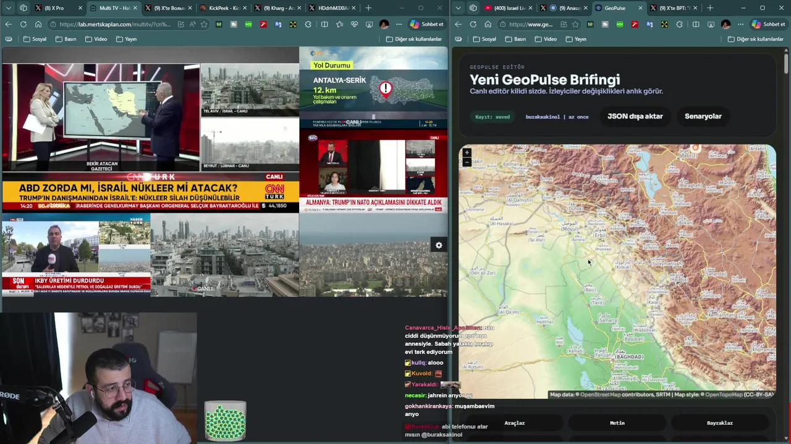
Task: Open new tab in GeoPulse browser window
Action: tap(709, 8)
